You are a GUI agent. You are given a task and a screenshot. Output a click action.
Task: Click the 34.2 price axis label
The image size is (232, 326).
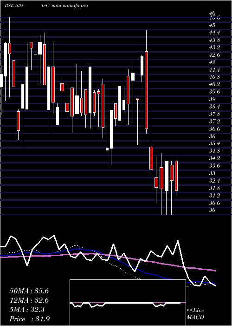pos(214,158)
